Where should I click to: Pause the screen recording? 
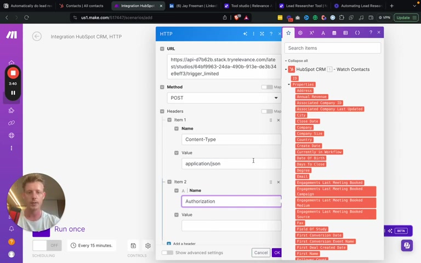[x=13, y=93]
